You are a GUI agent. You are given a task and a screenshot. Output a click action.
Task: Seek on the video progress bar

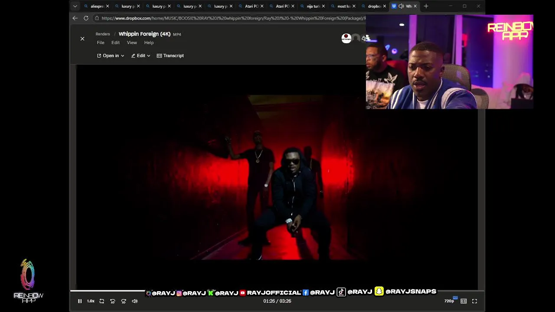tap(277, 290)
